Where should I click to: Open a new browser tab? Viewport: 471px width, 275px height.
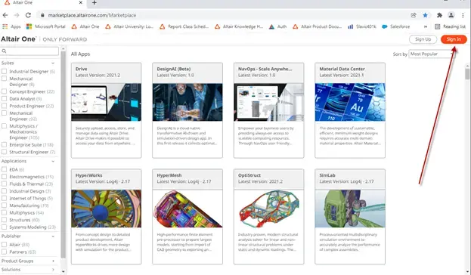coord(94,3)
